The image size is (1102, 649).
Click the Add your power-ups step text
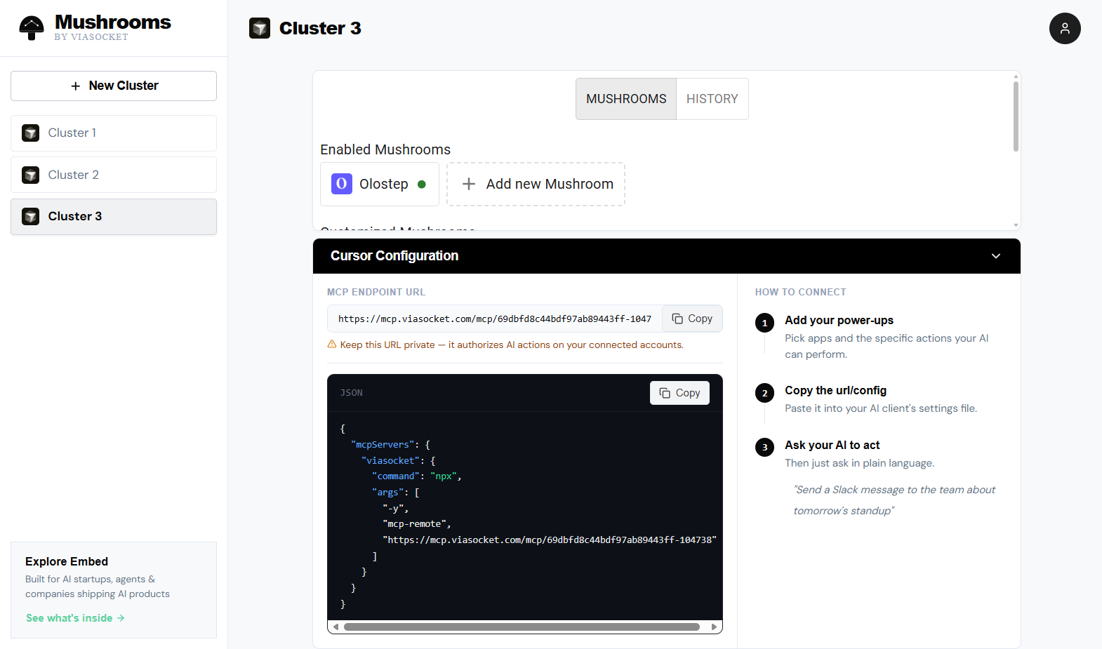pyautogui.click(x=839, y=321)
